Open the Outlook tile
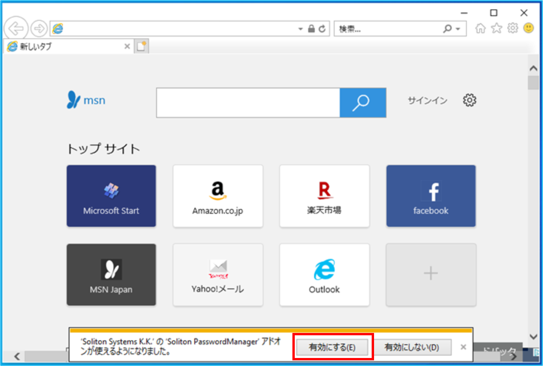Image resolution: width=543 pixels, height=366 pixels. 325,274
